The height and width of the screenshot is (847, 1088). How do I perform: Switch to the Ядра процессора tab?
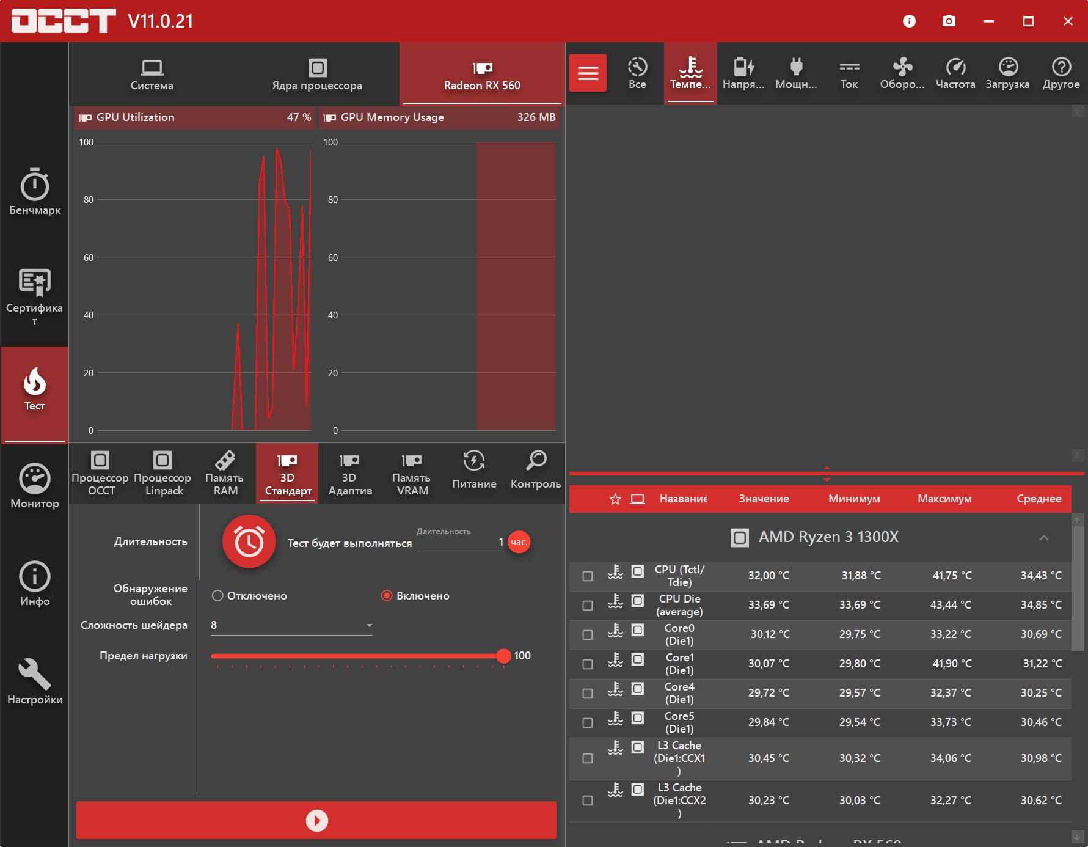pyautogui.click(x=317, y=74)
